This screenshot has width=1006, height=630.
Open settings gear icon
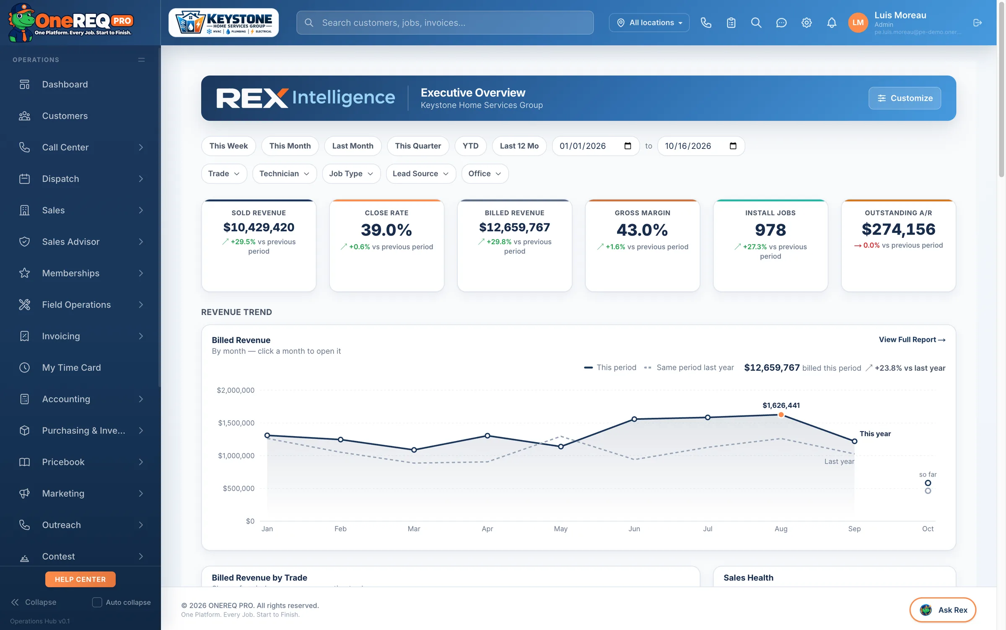806,23
